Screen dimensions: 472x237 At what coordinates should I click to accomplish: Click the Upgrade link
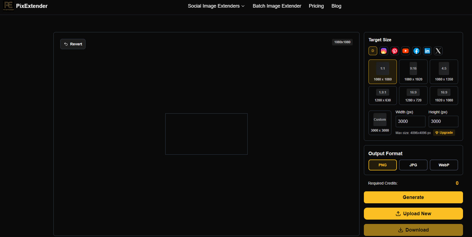(444, 133)
